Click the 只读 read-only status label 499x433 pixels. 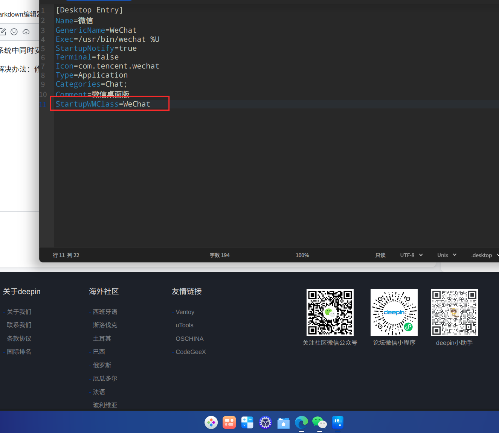point(380,255)
